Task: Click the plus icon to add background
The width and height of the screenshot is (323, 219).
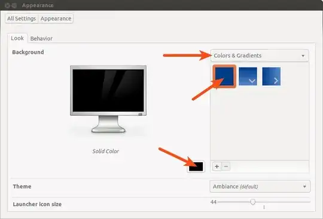Action: point(217,166)
